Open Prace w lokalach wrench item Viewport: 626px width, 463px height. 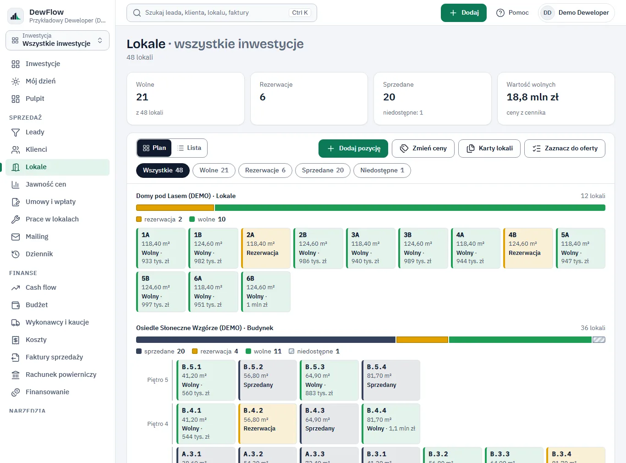pyautogui.click(x=57, y=219)
